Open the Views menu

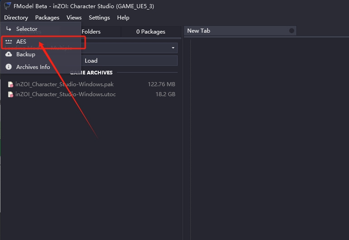74,18
